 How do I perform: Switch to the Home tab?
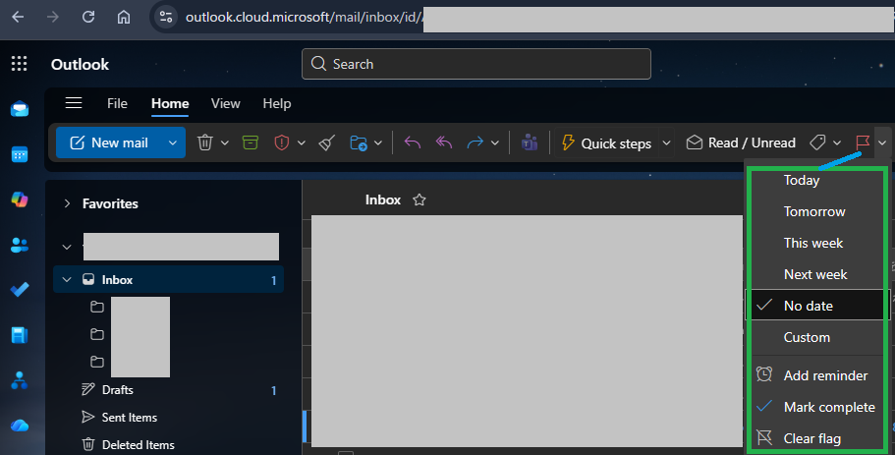coord(170,103)
